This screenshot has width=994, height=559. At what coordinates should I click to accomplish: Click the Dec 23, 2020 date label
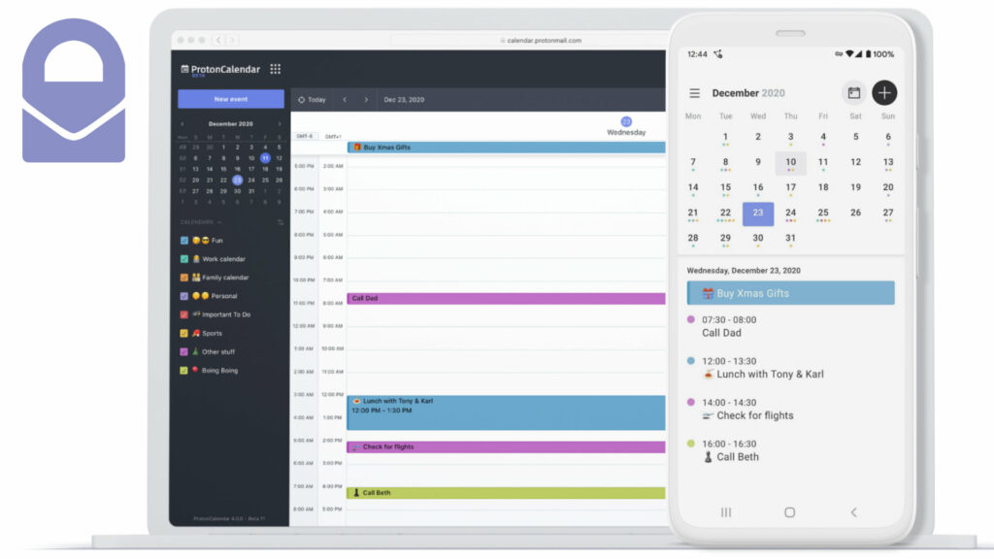[404, 100]
